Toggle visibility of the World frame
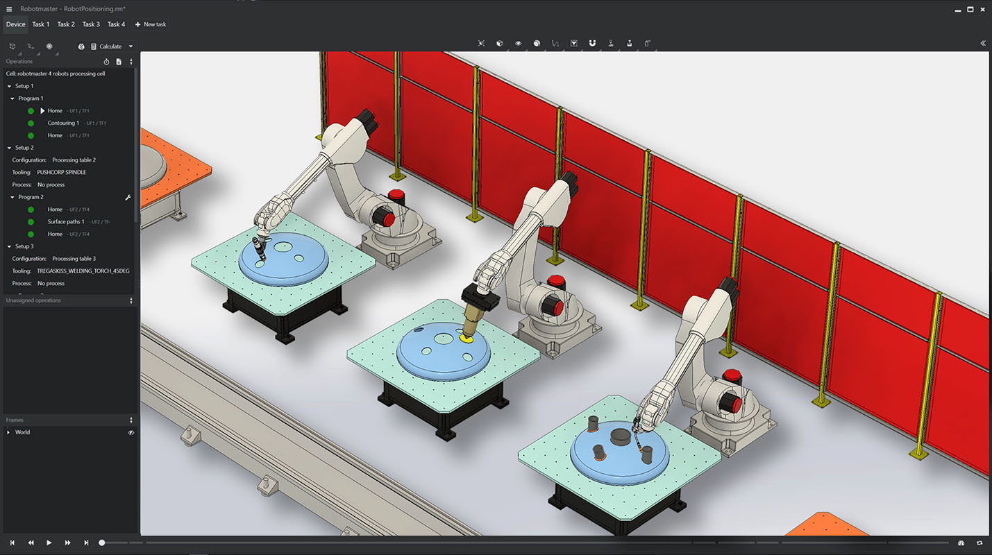The image size is (992, 555). (x=131, y=432)
